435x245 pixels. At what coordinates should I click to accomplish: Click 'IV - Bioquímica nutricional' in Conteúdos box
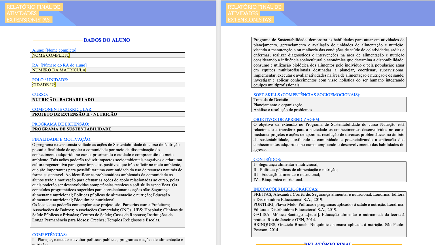278,180
